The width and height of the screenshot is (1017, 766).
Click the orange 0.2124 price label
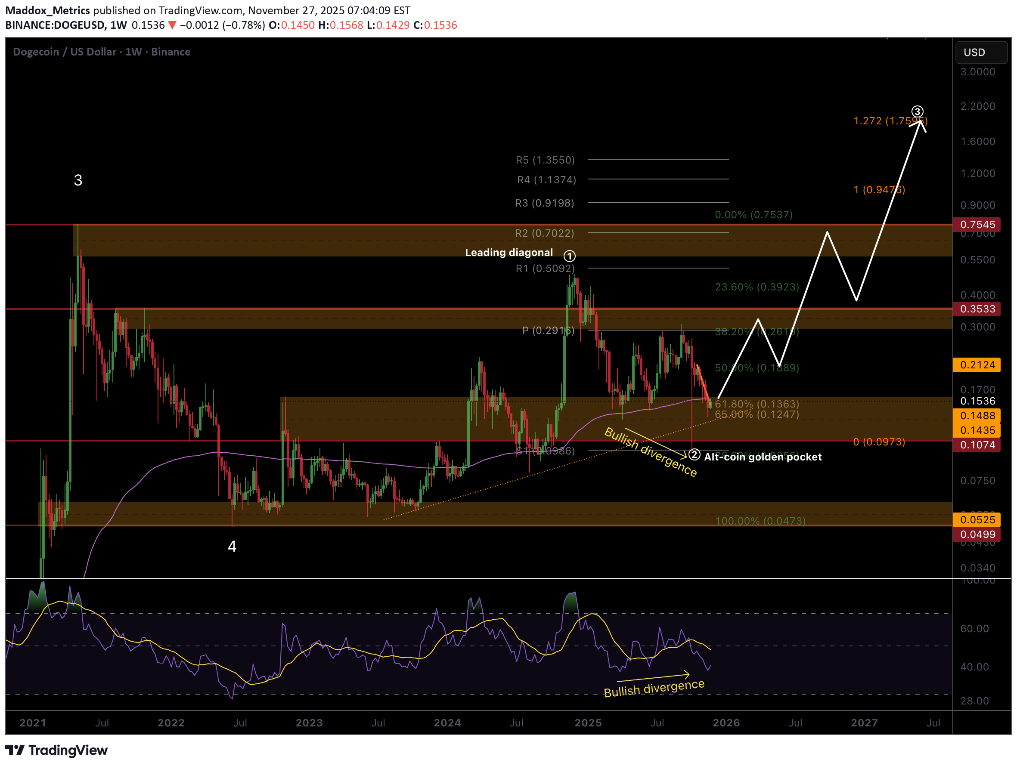[977, 365]
